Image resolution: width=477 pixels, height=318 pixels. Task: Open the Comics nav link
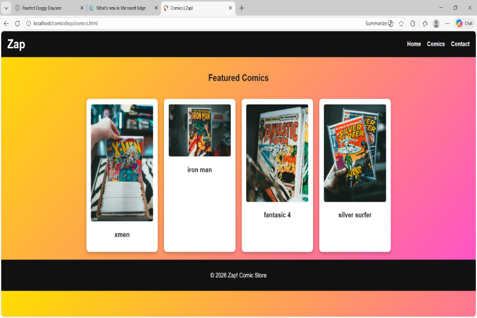pos(436,44)
